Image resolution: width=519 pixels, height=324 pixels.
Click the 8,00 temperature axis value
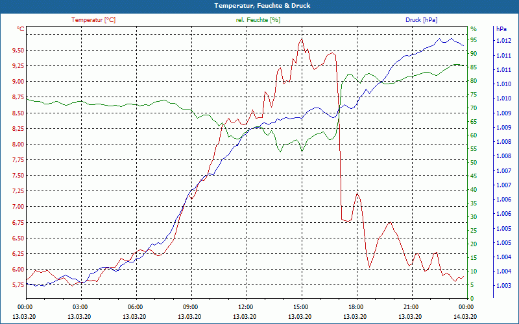[x=18, y=144]
